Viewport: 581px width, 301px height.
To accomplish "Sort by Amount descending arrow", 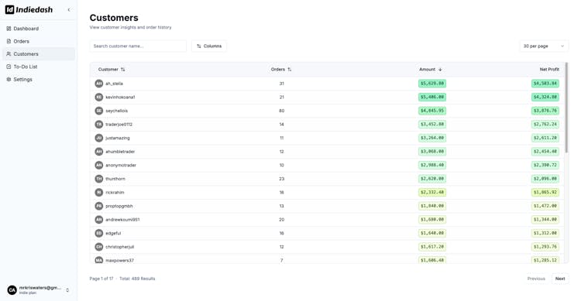I will click(440, 70).
